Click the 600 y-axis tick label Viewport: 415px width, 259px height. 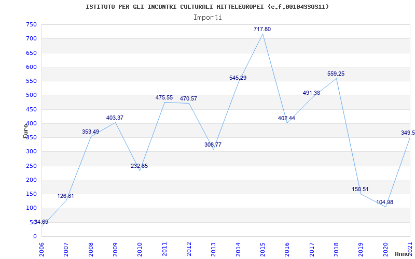coord(31,67)
